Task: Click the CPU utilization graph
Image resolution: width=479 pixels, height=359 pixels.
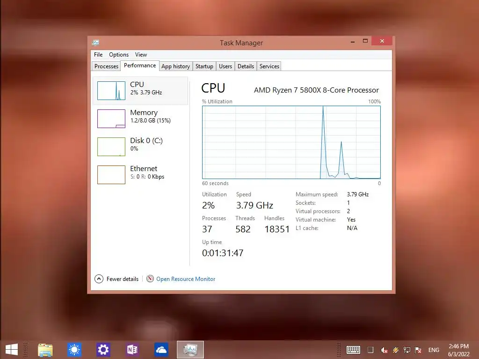Action: point(291,143)
